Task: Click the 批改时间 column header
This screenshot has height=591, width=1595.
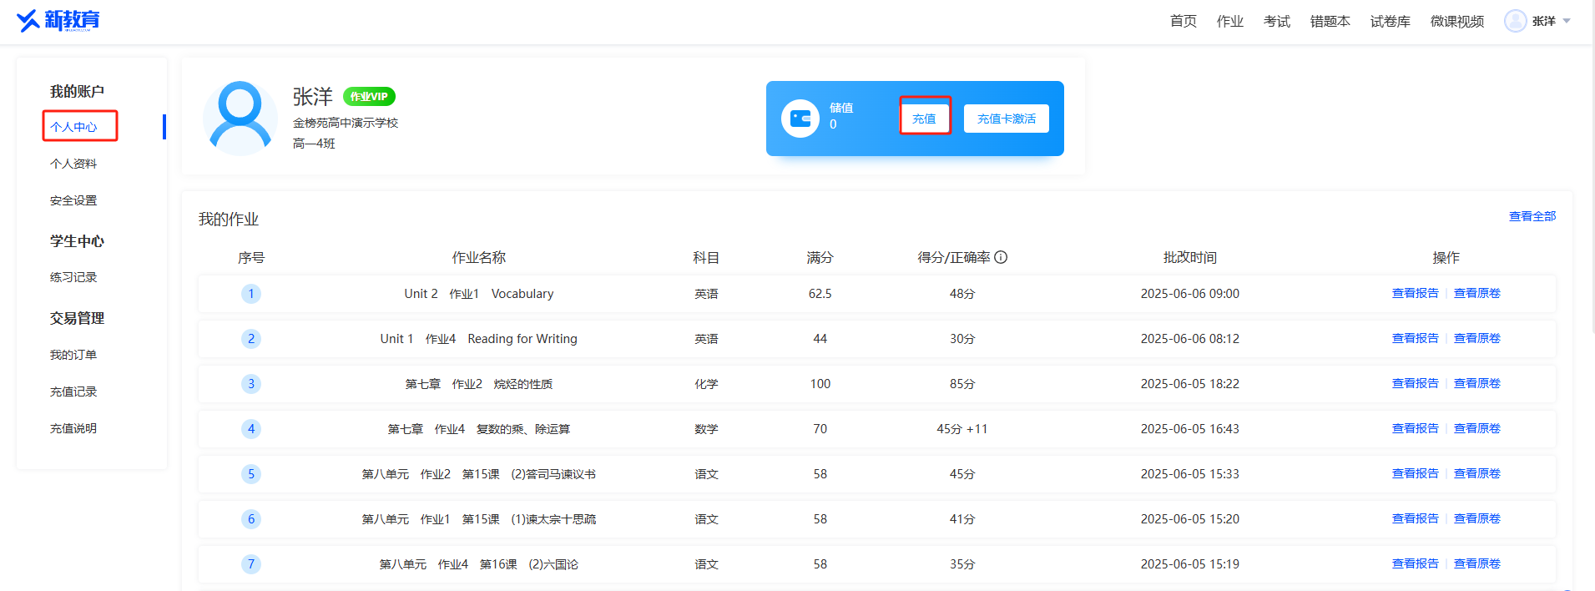Action: click(1189, 257)
